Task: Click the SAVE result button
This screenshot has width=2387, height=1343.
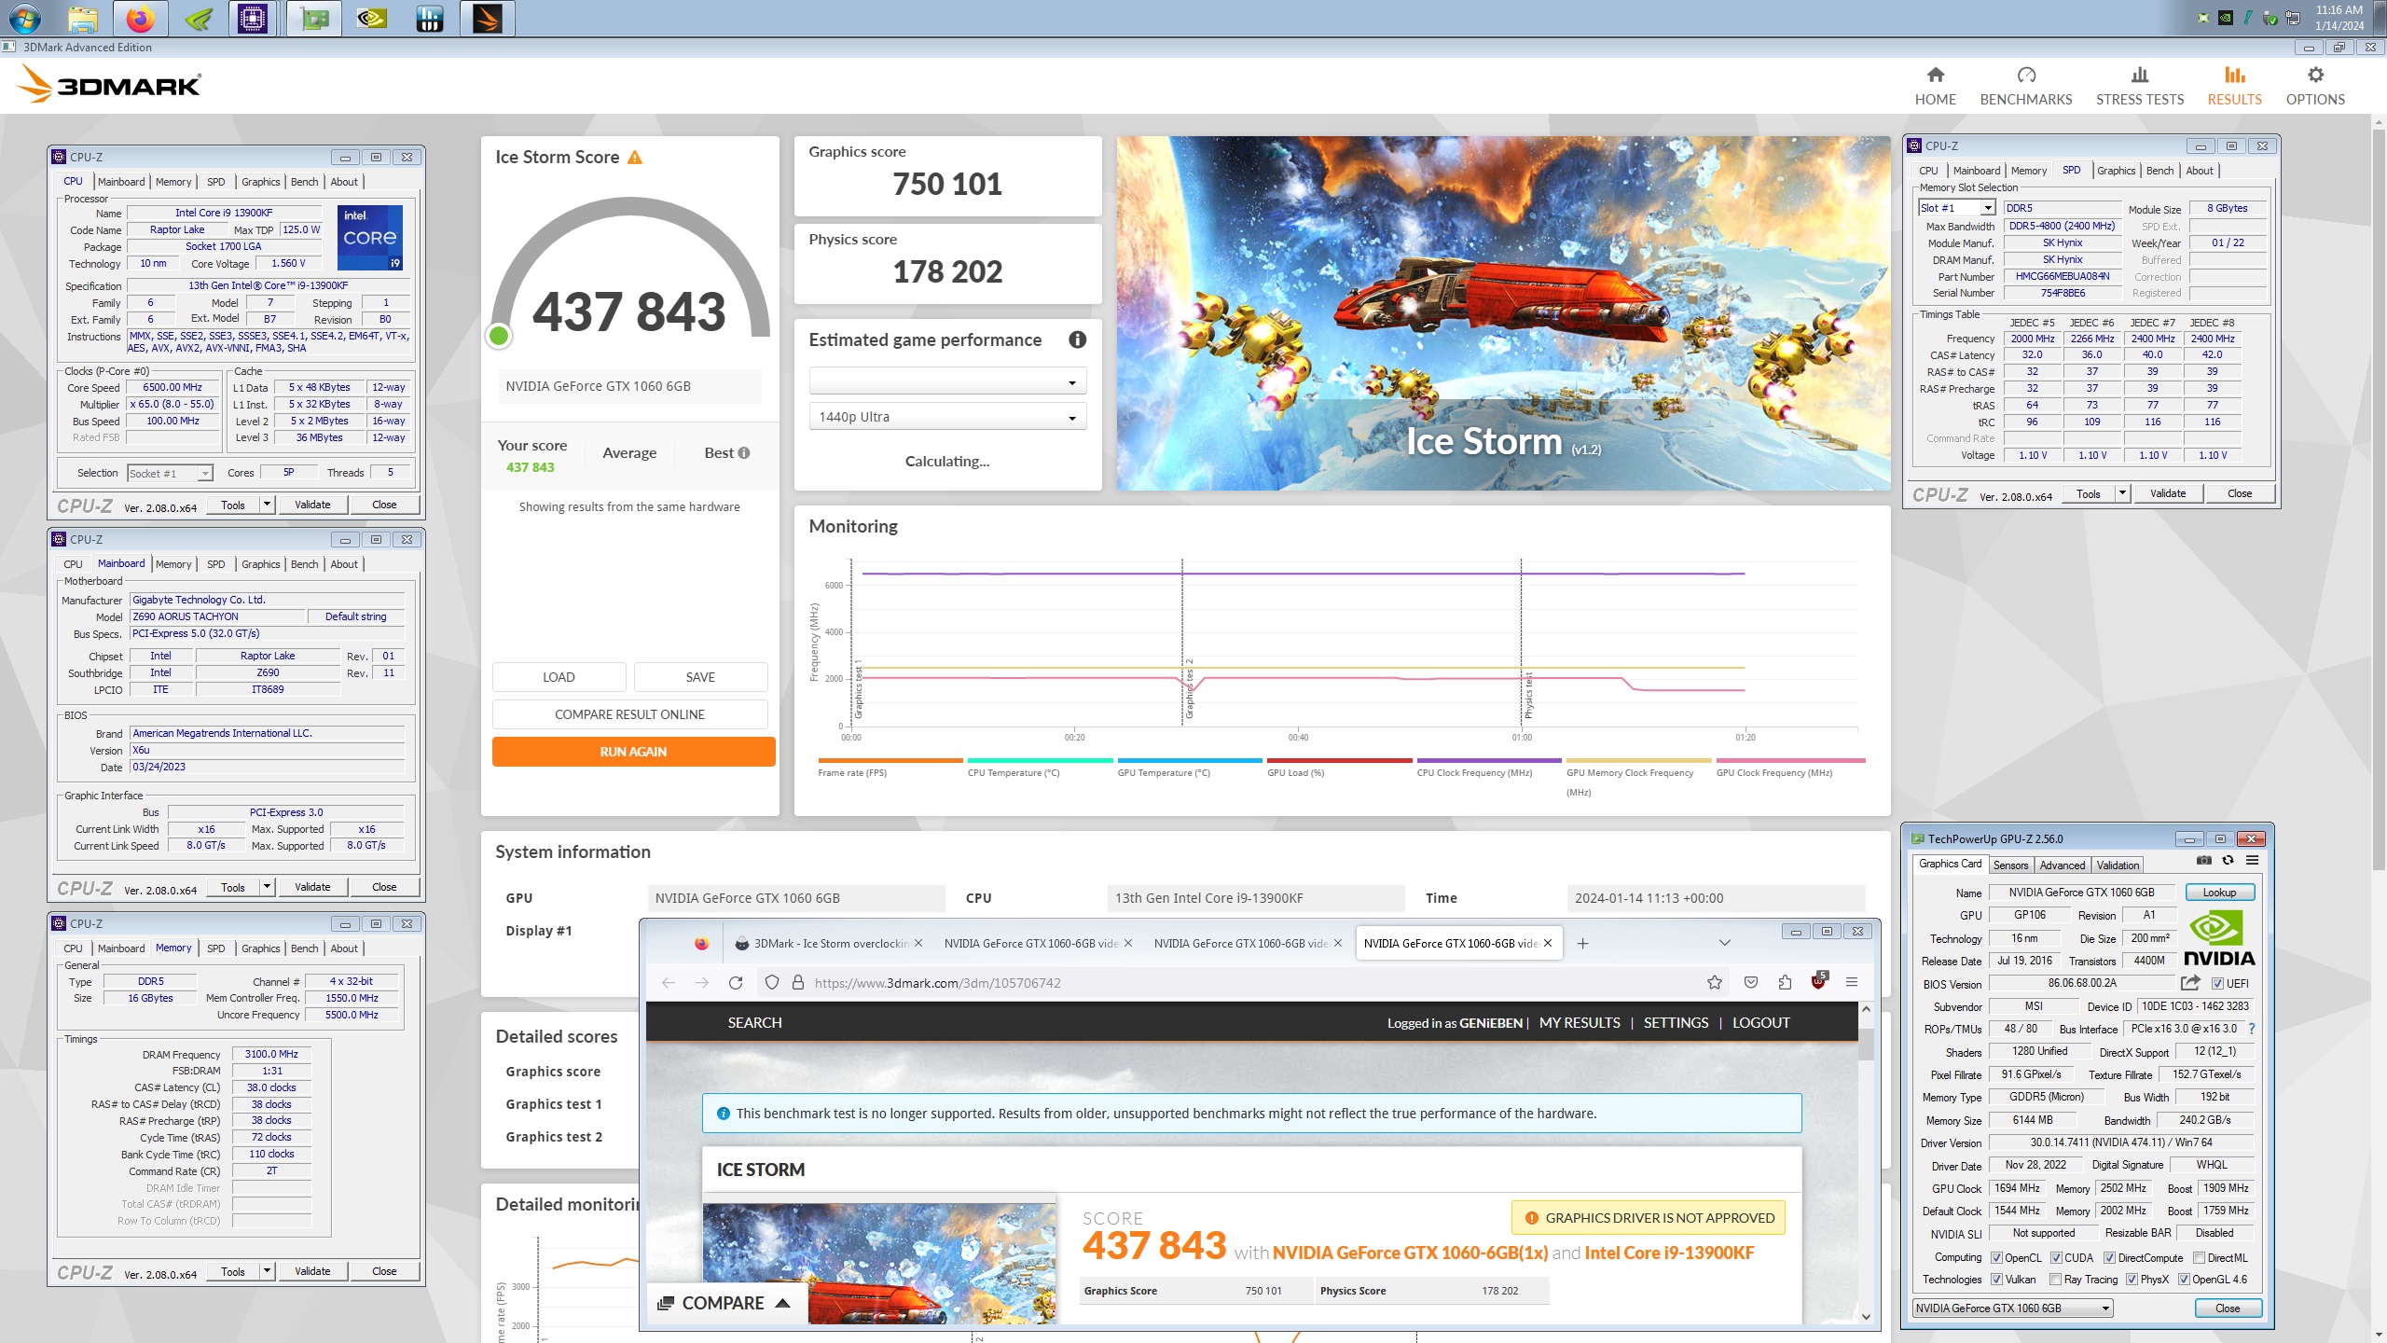Action: [700, 677]
